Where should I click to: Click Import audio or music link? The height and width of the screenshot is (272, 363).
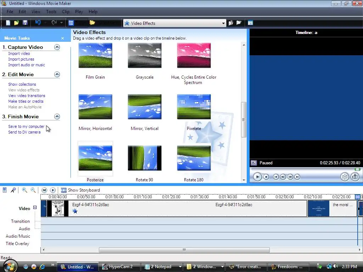click(27, 65)
